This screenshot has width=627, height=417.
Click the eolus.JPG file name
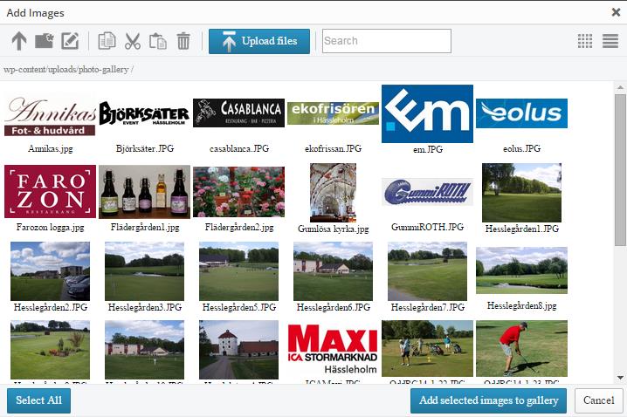[x=522, y=149]
